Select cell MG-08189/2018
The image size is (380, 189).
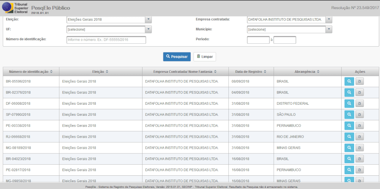click(31, 148)
